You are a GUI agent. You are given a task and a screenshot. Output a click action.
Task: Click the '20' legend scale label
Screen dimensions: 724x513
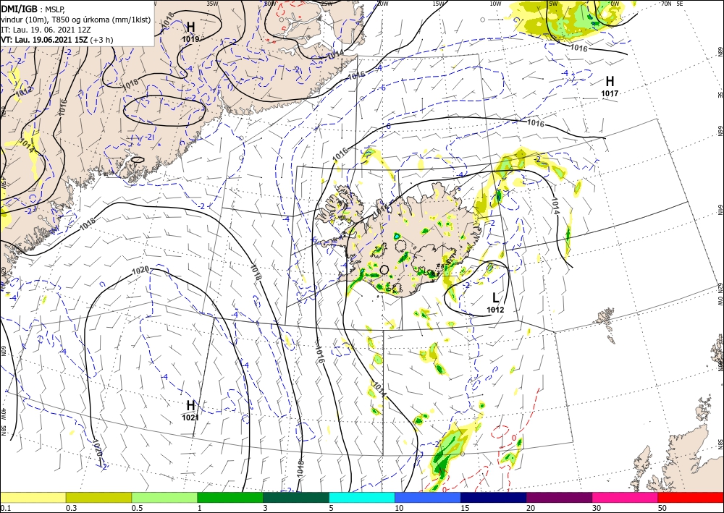531,508
